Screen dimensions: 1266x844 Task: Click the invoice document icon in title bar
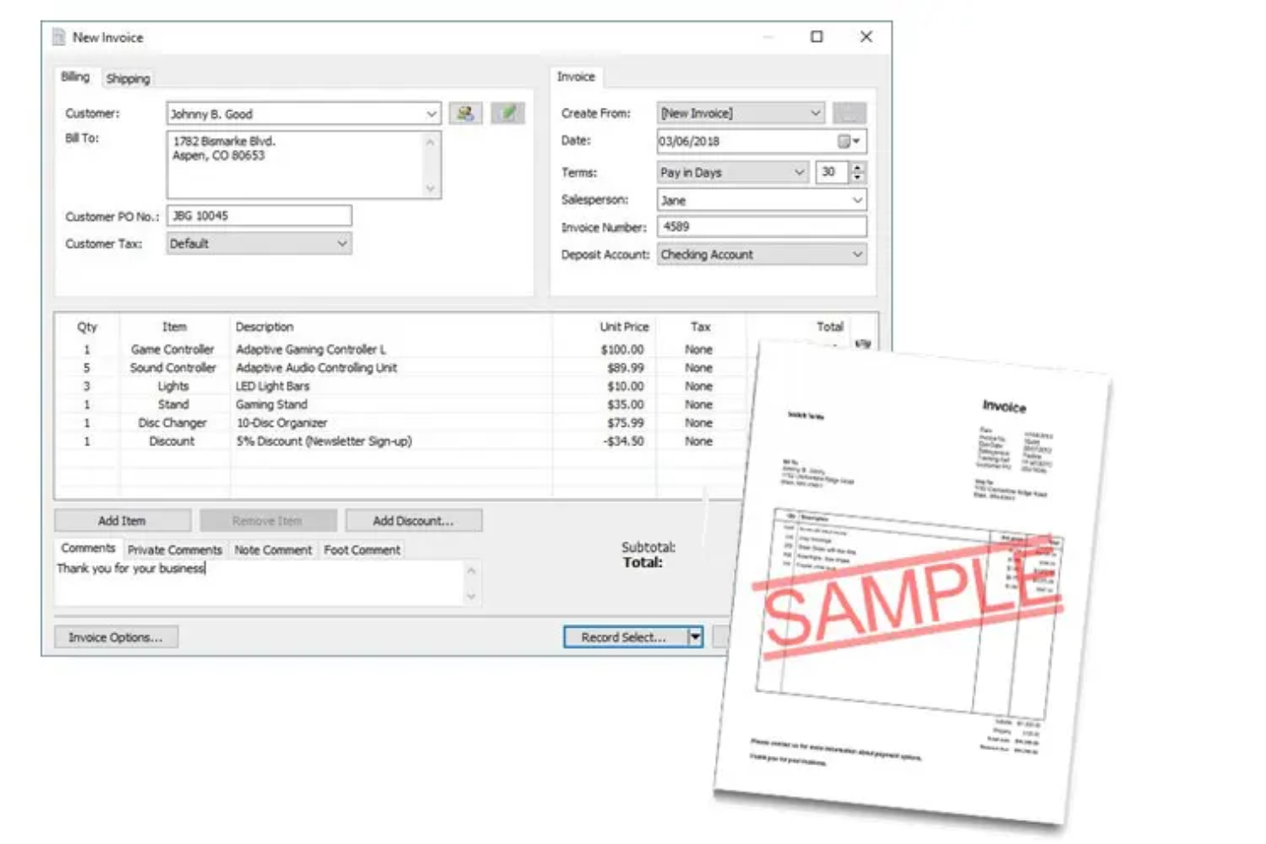click(58, 37)
